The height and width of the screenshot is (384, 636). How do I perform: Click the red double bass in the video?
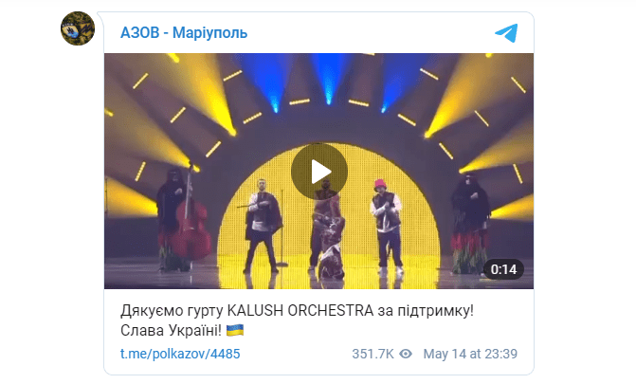(190, 221)
